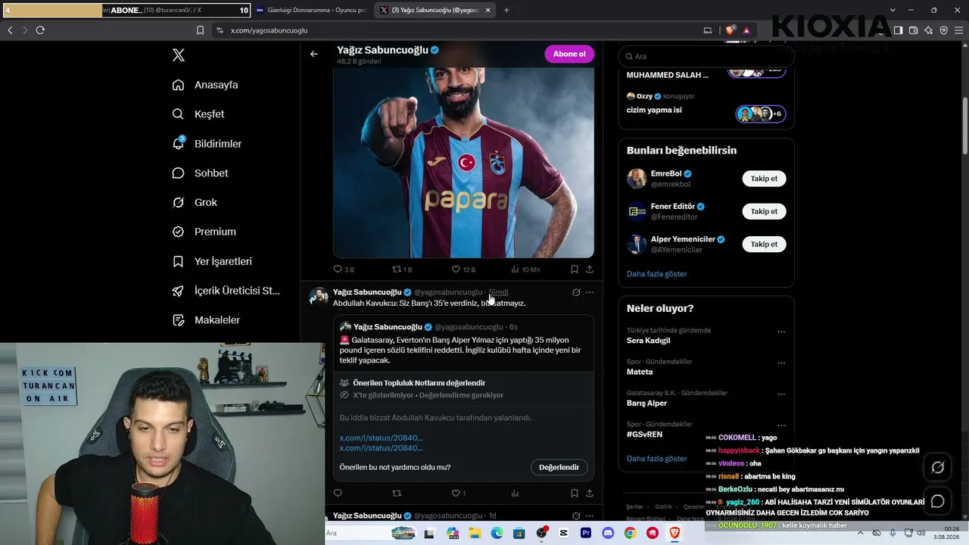The height and width of the screenshot is (545, 969).
Task: Reload the page in browser
Action: tap(40, 30)
